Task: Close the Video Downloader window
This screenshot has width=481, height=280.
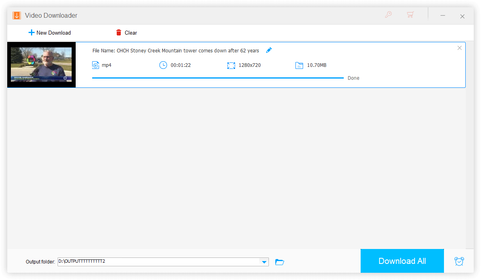Action: pyautogui.click(x=462, y=16)
